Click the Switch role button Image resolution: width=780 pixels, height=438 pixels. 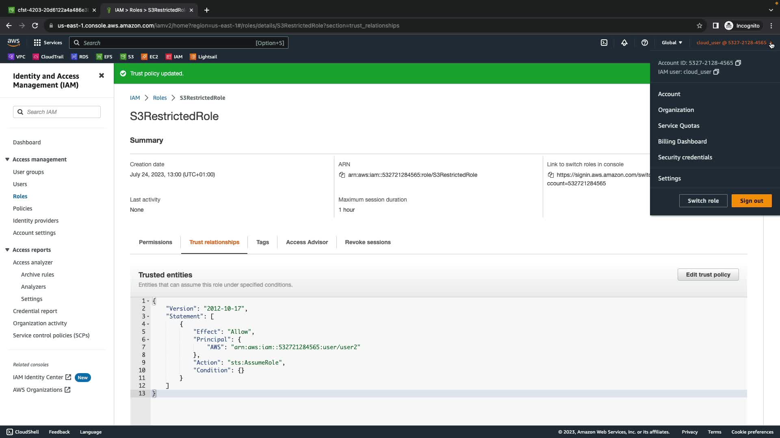click(x=703, y=201)
